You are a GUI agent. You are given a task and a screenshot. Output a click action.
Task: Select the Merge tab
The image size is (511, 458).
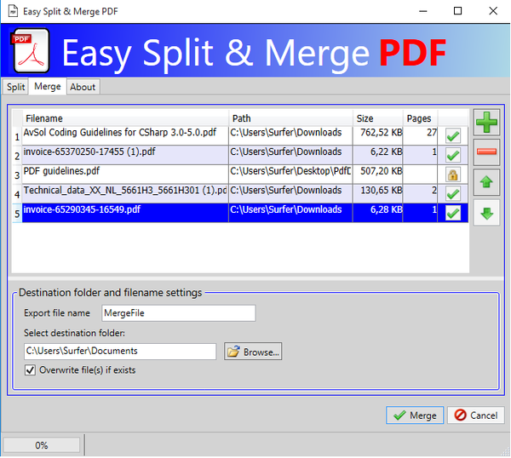point(48,86)
